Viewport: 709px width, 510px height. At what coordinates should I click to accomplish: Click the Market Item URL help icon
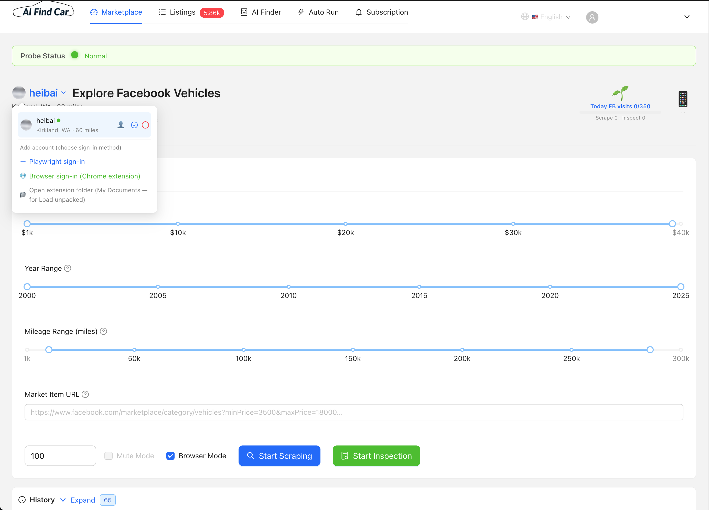[85, 394]
